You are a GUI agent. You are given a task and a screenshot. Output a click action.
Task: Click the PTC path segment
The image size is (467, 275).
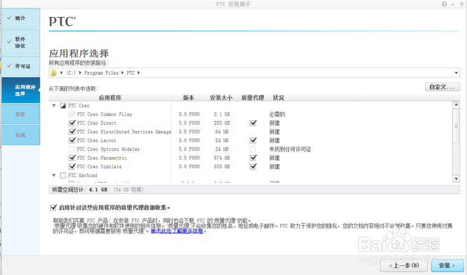(131, 73)
